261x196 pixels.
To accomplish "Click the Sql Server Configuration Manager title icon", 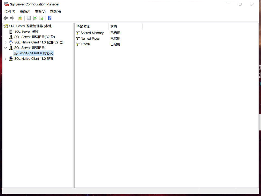I will tap(7, 4).
